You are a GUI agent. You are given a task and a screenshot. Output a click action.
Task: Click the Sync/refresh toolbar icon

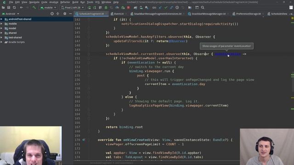point(14,8)
